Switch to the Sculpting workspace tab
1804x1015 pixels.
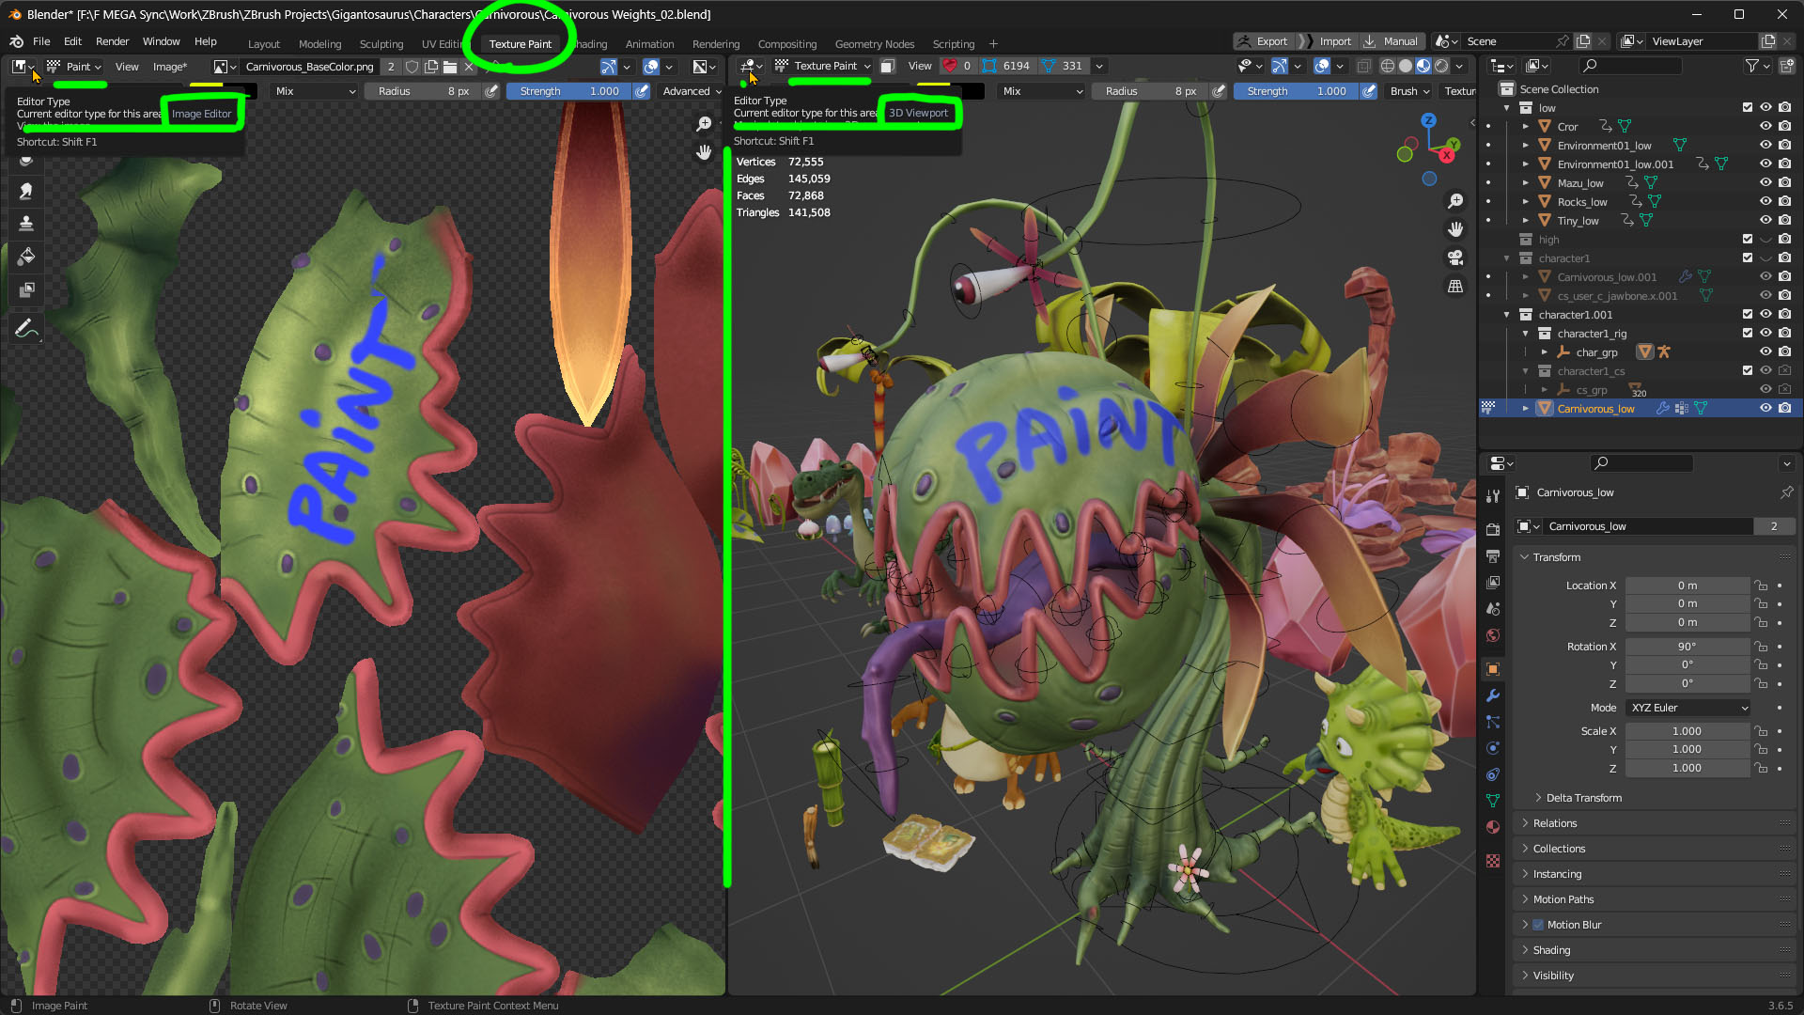tap(381, 43)
